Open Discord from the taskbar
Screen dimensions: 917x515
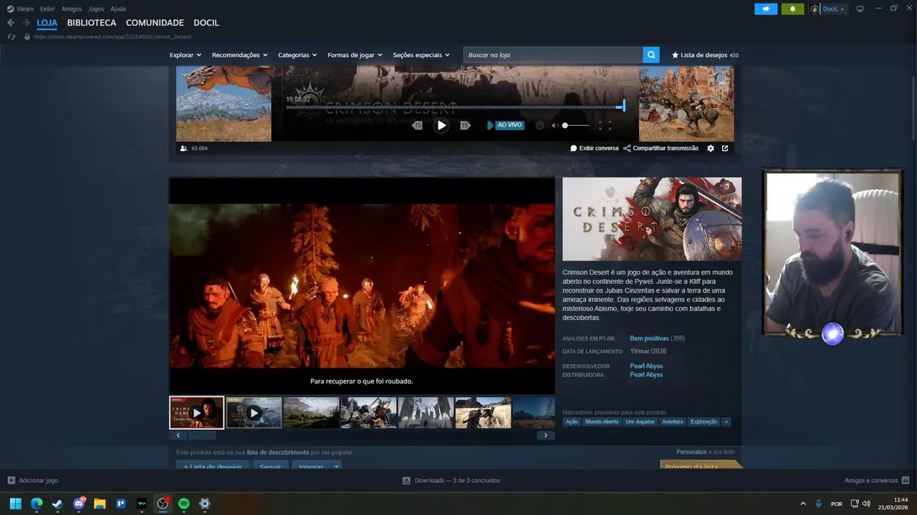(x=79, y=504)
